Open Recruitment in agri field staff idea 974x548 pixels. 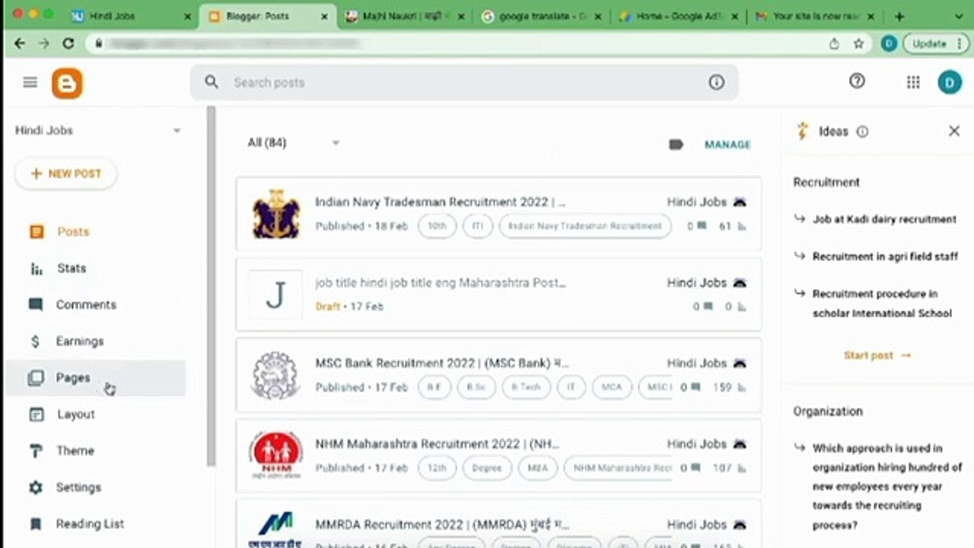(x=885, y=256)
